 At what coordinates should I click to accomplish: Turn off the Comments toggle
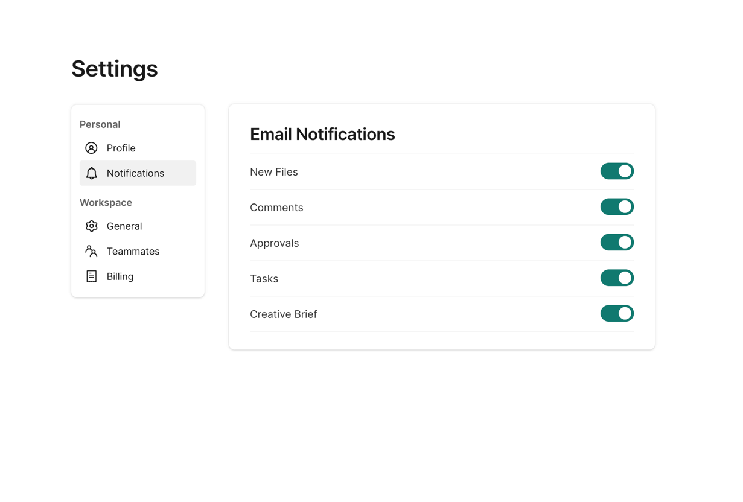[x=617, y=207]
